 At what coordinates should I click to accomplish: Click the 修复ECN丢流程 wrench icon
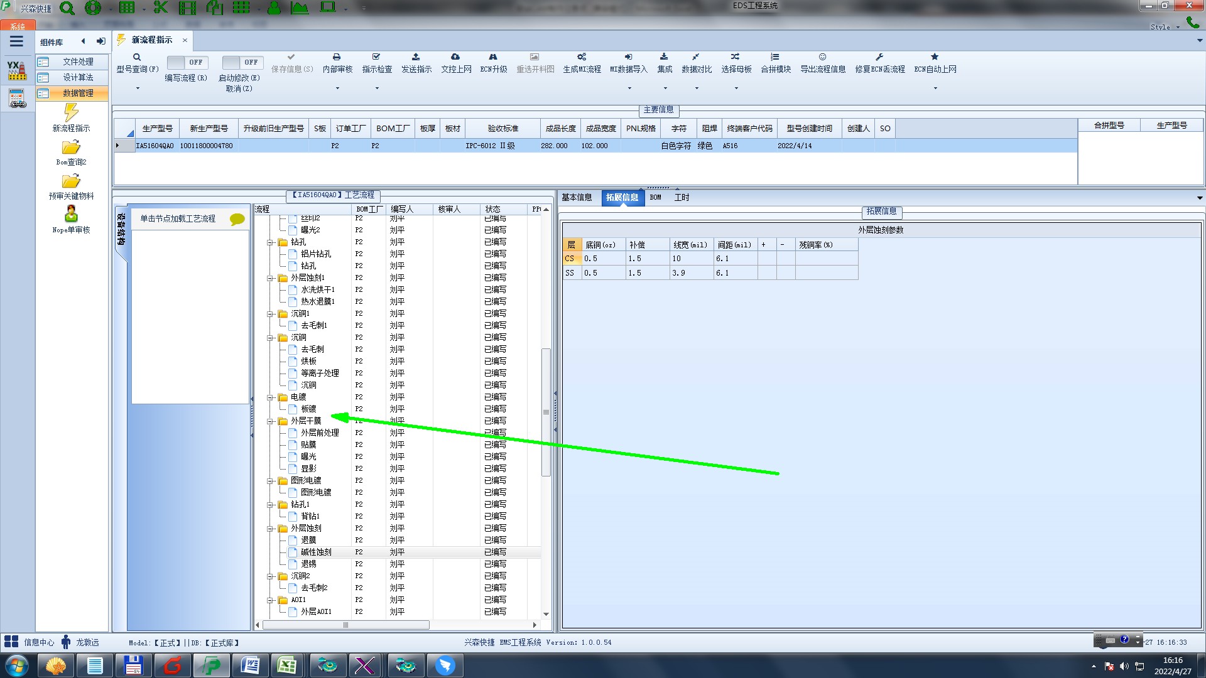879,57
